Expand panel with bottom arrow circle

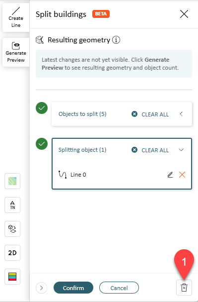tap(41, 288)
